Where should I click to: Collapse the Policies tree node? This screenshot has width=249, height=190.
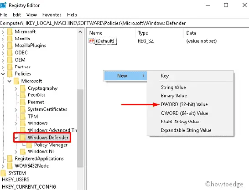point(3,74)
